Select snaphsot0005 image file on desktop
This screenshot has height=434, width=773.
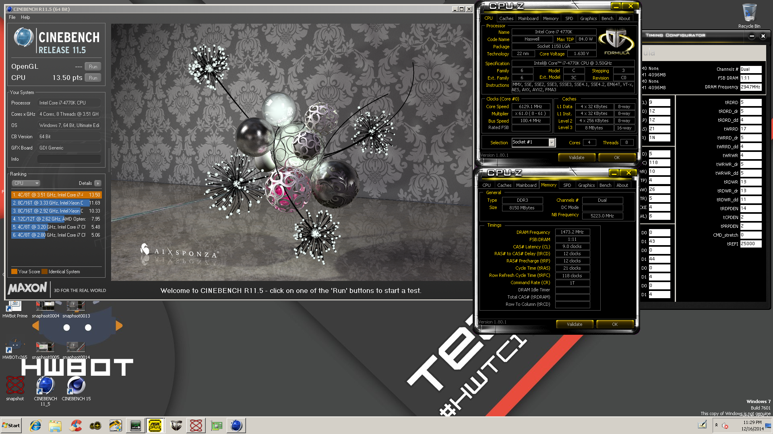click(45, 350)
